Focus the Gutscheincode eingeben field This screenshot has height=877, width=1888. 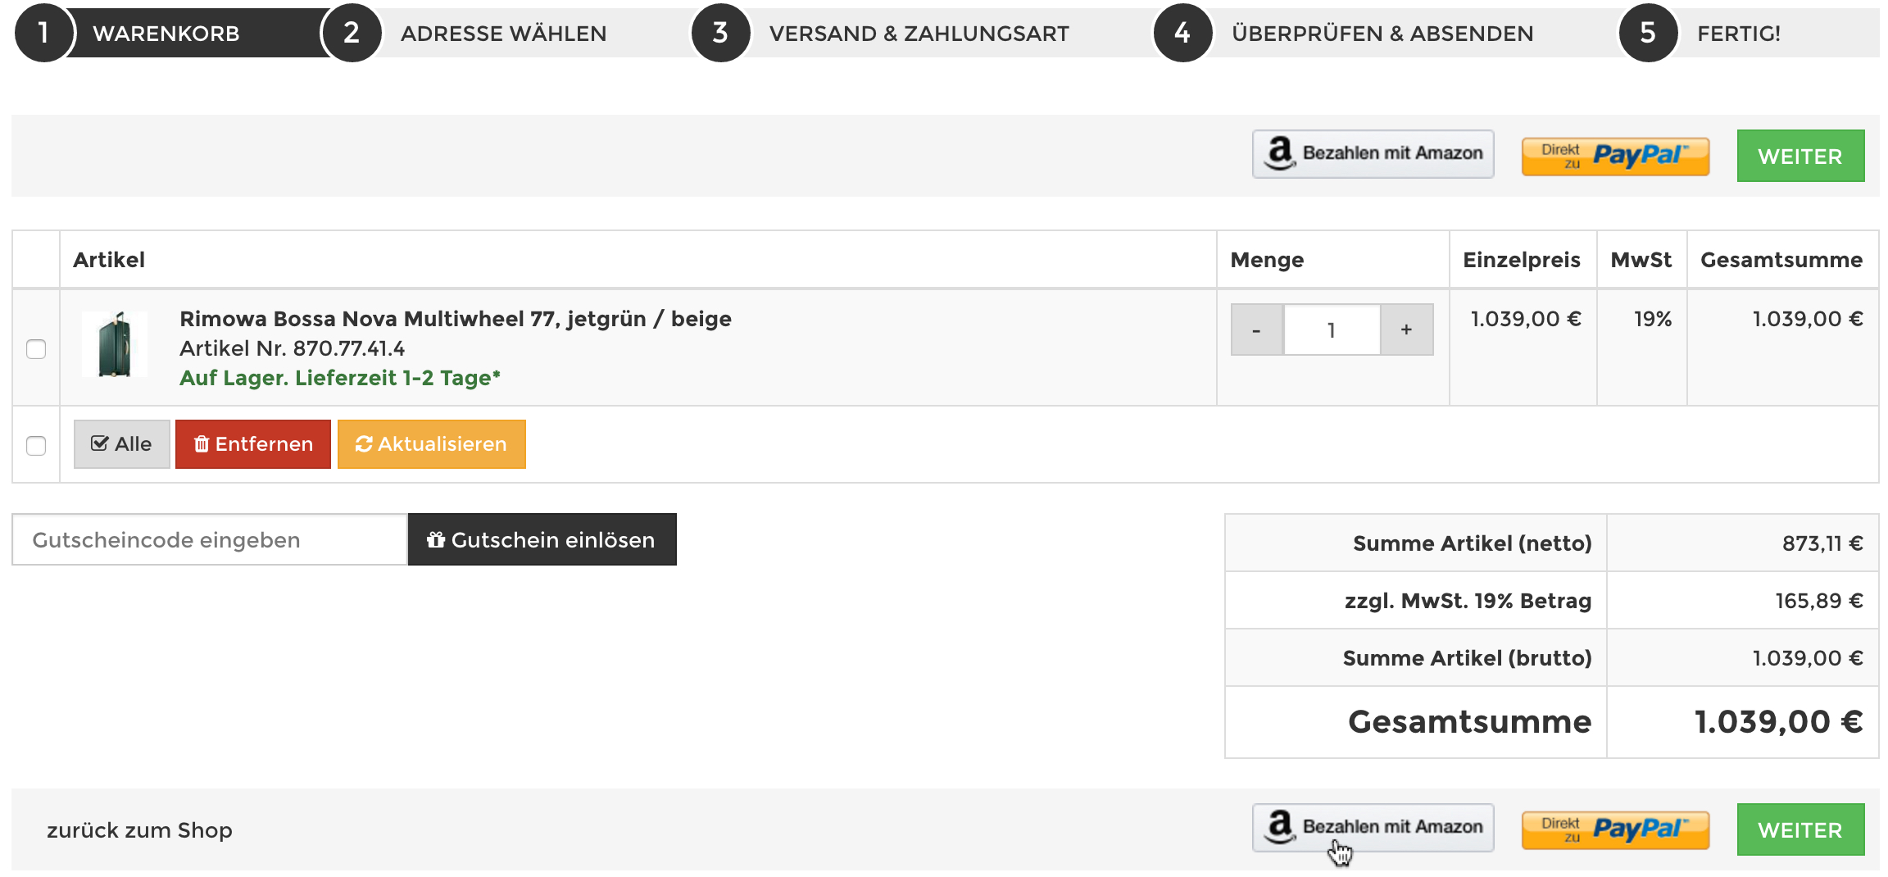(x=210, y=539)
